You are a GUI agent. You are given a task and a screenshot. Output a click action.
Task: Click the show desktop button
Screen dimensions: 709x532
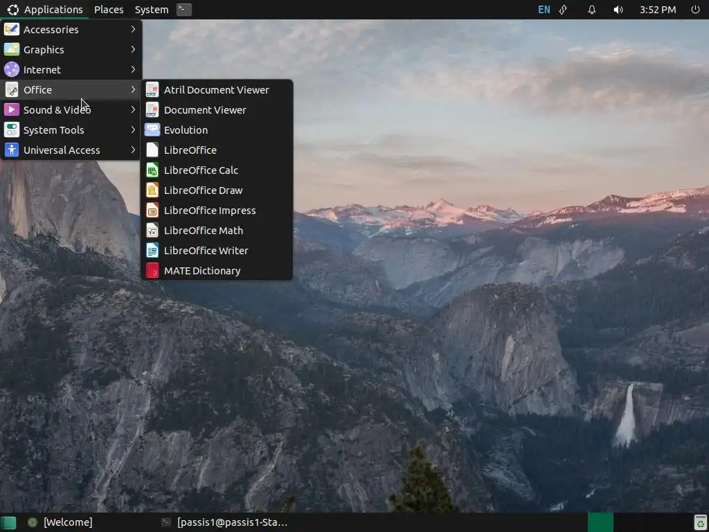point(8,522)
